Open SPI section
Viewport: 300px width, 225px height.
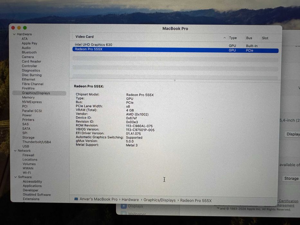[25, 133]
